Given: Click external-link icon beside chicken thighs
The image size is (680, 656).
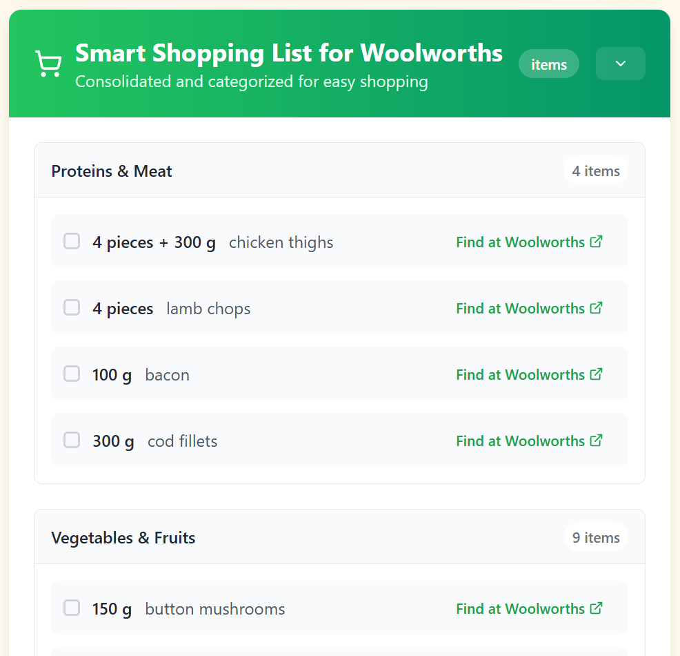Looking at the screenshot, I should point(597,242).
